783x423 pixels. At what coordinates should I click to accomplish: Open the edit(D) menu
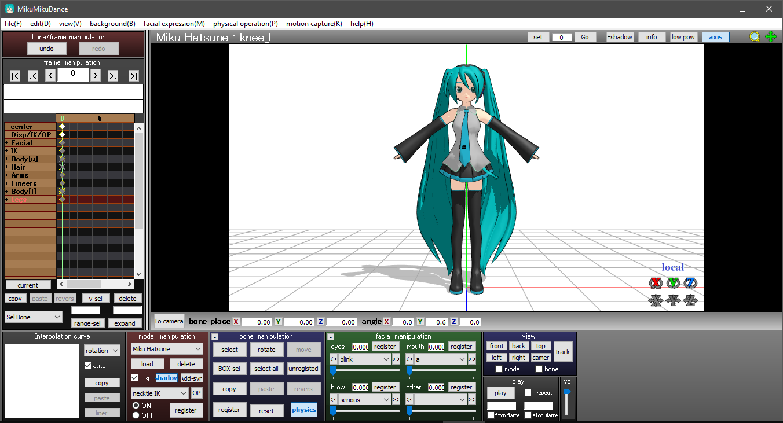[x=41, y=24]
